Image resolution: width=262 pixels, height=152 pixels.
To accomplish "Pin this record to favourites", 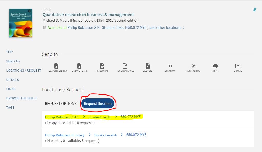I will 254,10.
